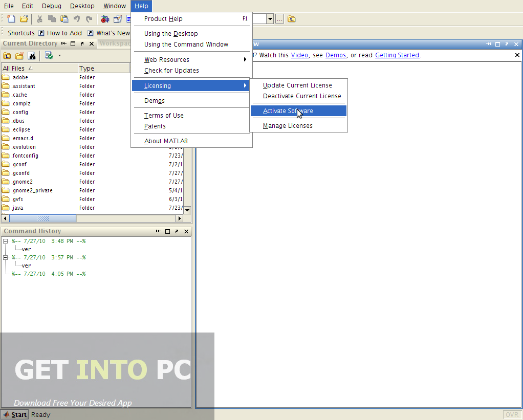The image size is (523, 420).
Task: Click the Redo arrow icon
Action: pyautogui.click(x=89, y=19)
